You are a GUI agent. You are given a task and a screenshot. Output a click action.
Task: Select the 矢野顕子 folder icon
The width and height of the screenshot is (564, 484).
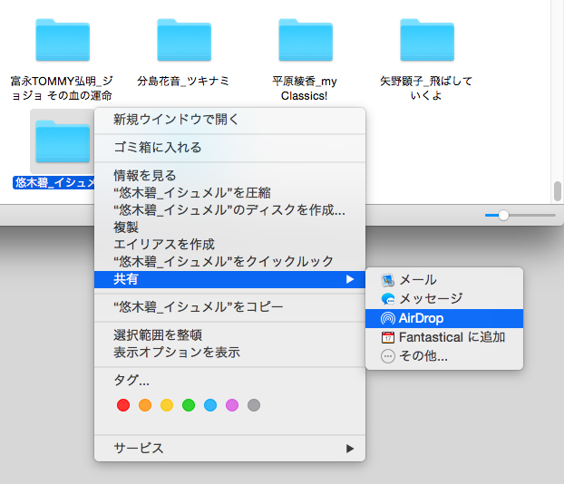tap(426, 40)
